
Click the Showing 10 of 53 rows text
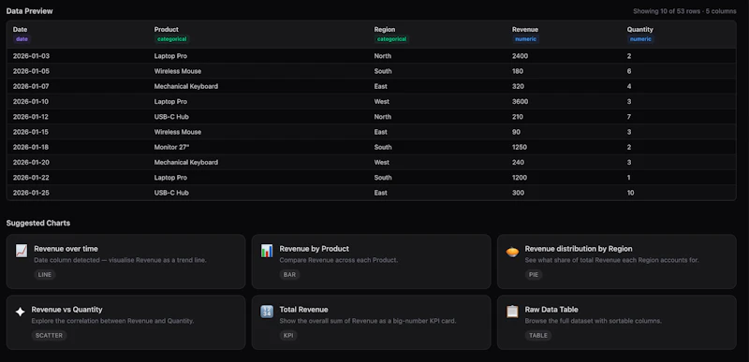pos(684,11)
